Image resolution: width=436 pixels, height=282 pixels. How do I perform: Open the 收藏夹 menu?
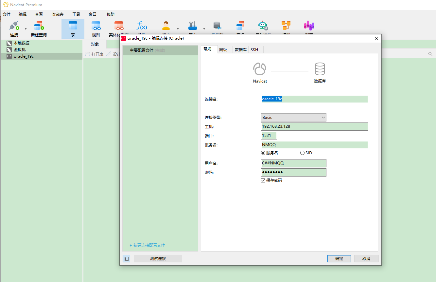58,14
